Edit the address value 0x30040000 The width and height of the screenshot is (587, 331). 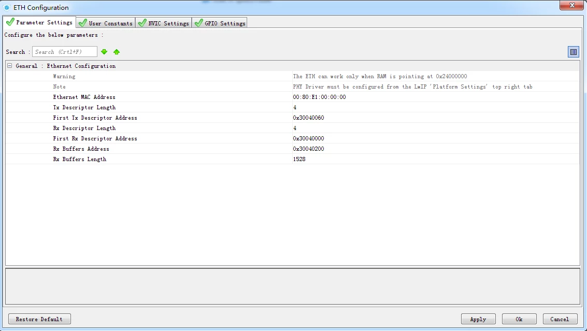(x=308, y=138)
